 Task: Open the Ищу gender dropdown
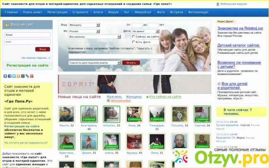[84, 25]
